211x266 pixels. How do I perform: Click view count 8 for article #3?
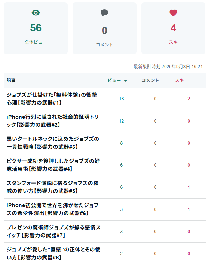point(122,143)
